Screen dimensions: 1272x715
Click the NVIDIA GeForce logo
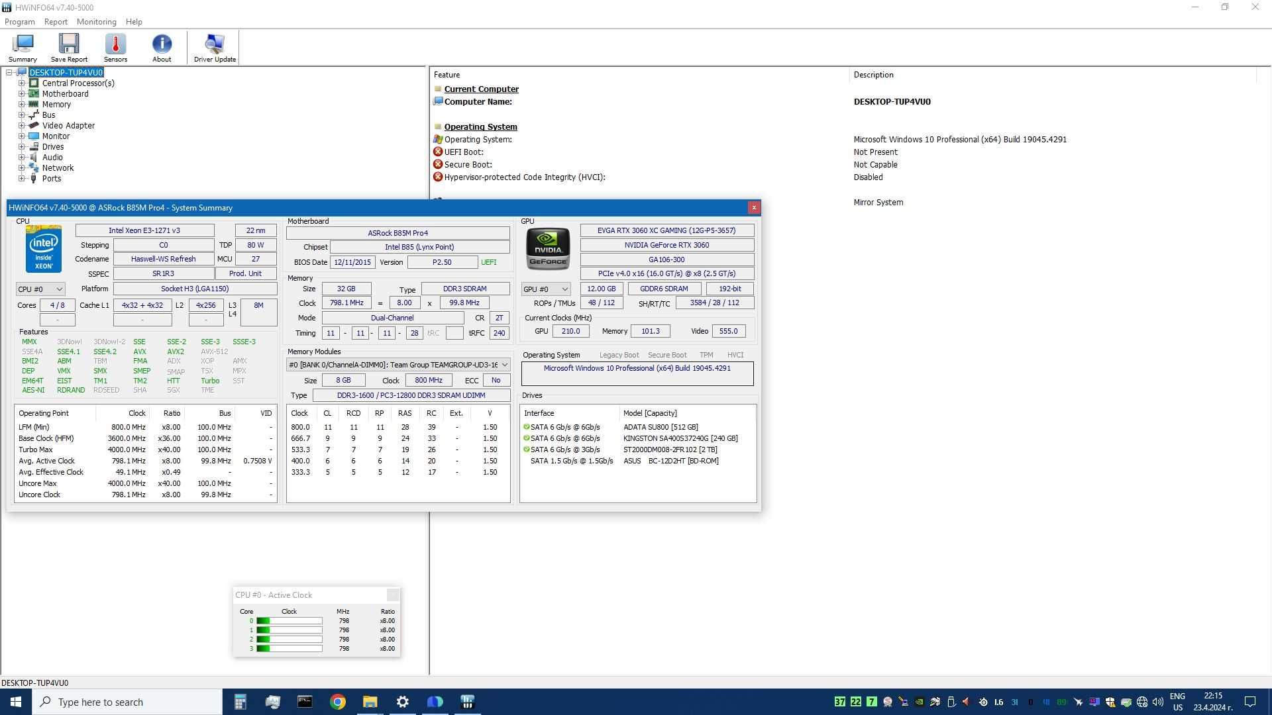[548, 249]
